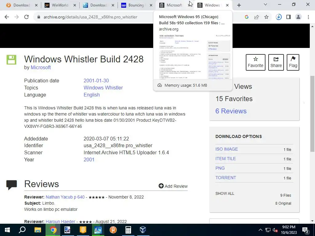The width and height of the screenshot is (315, 236).
Task: Open a new tab with plus button
Action: tap(239, 5)
